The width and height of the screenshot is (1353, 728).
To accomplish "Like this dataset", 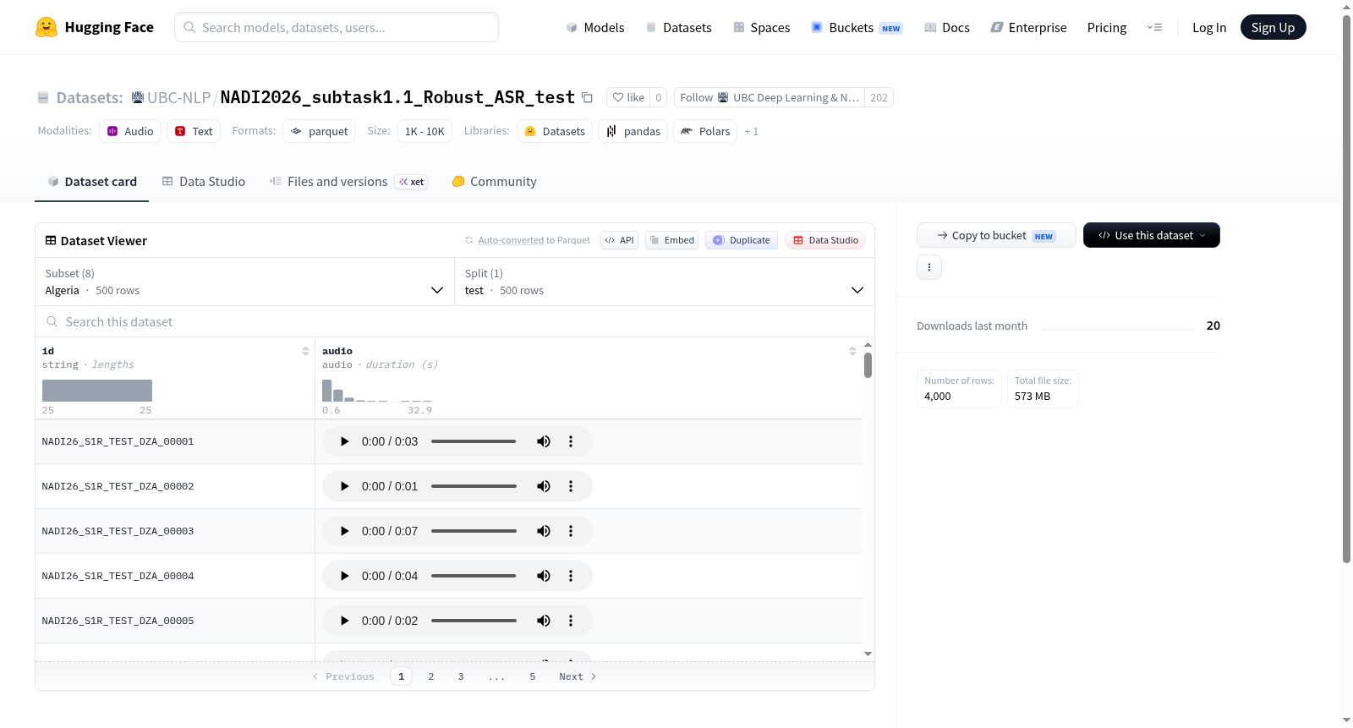I will 628,98.
